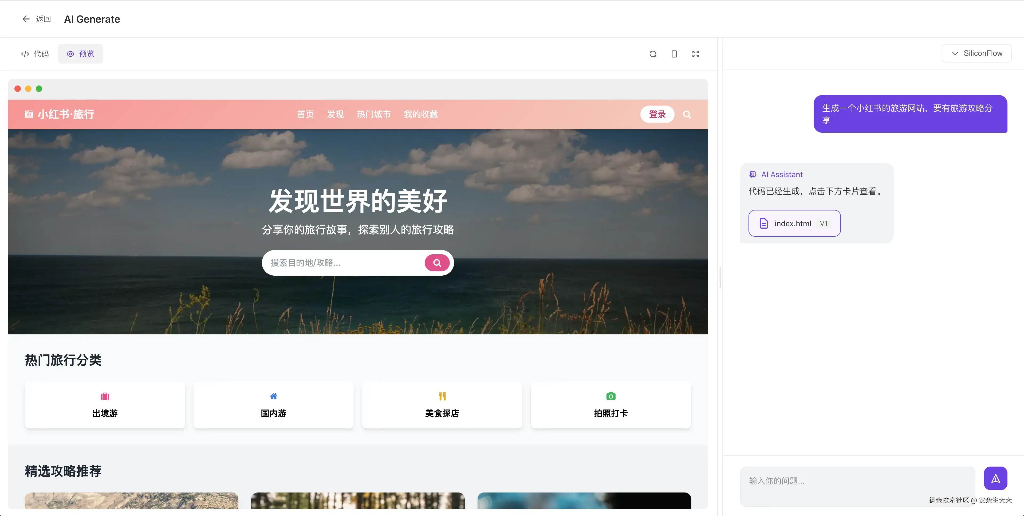Viewport: 1024px width, 516px height.
Task: Enter fullscreen preview mode
Action: coord(696,54)
